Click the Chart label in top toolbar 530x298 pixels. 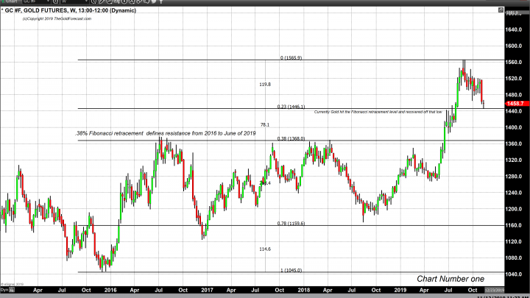[11, 2]
